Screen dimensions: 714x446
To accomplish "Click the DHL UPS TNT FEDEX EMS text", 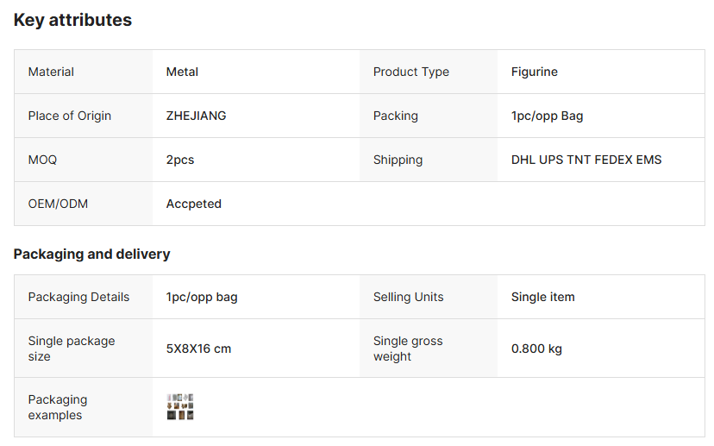I will coord(586,160).
